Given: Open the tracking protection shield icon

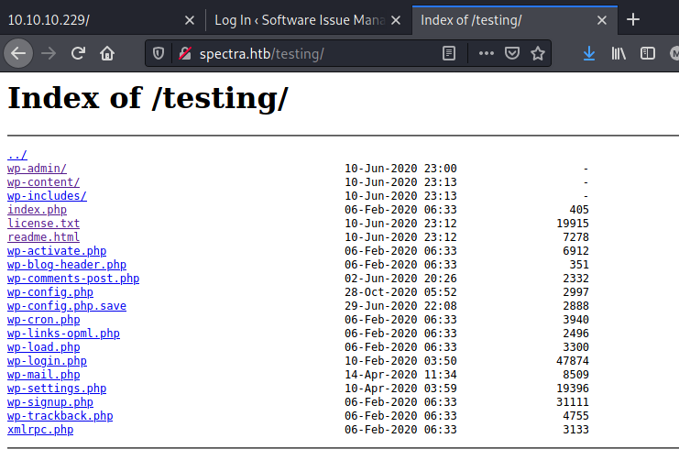Looking at the screenshot, I should [159, 54].
